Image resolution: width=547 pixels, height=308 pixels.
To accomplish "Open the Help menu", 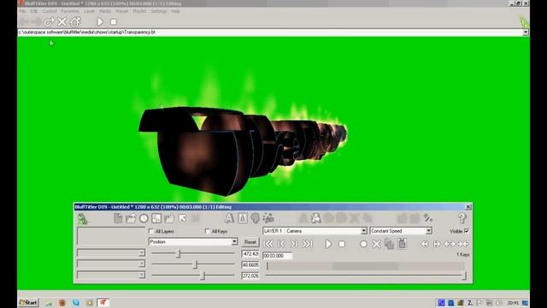I will tap(175, 11).
